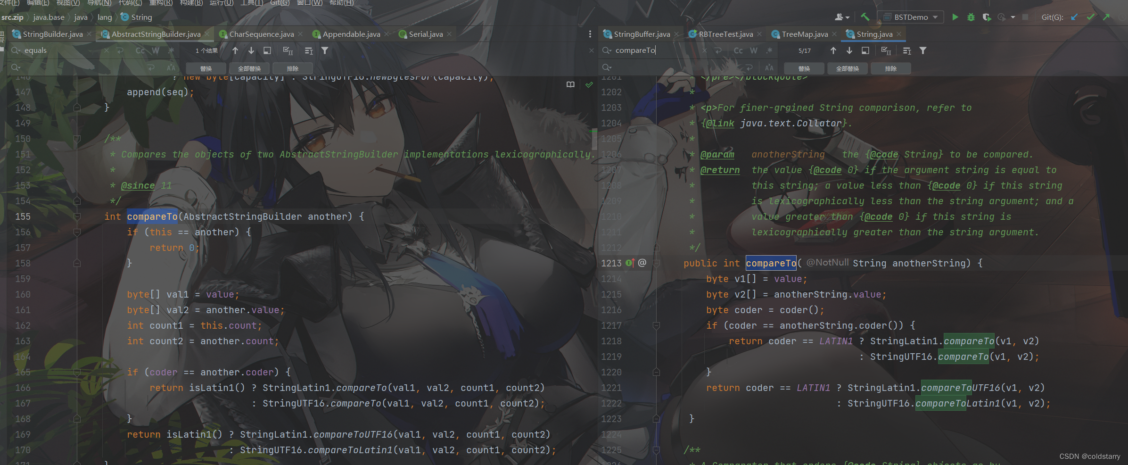The width and height of the screenshot is (1128, 465).
Task: Open reader mode book icon in left editor
Action: click(570, 84)
